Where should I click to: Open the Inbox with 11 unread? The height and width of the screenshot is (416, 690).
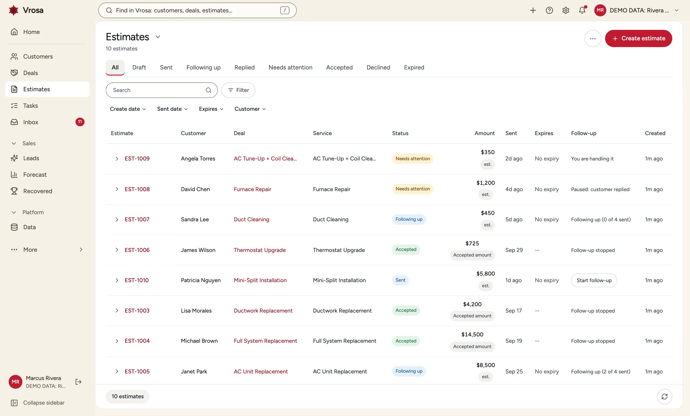(x=47, y=122)
